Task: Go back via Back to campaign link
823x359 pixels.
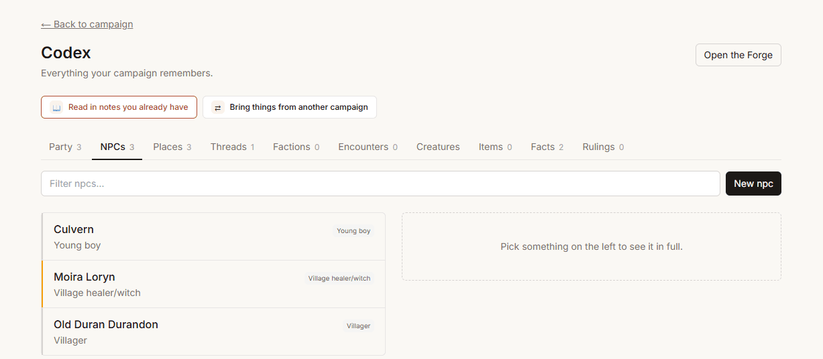Action: tap(87, 24)
